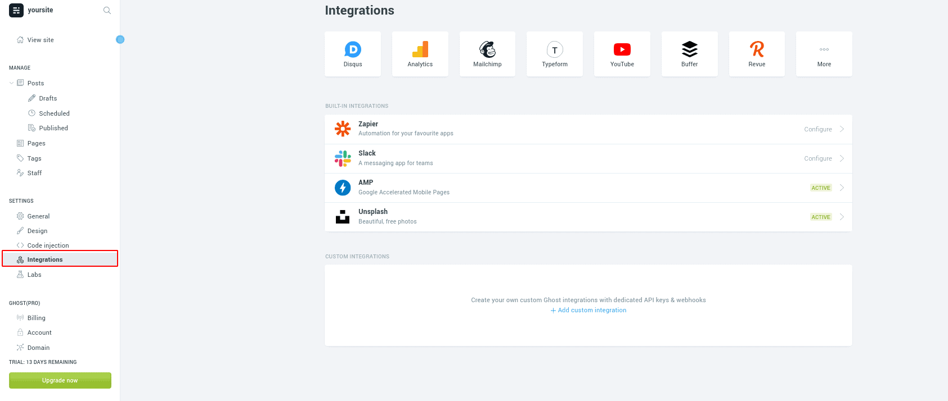948x401 pixels.
Task: Click the Scheduled clock icon
Action: pos(32,113)
